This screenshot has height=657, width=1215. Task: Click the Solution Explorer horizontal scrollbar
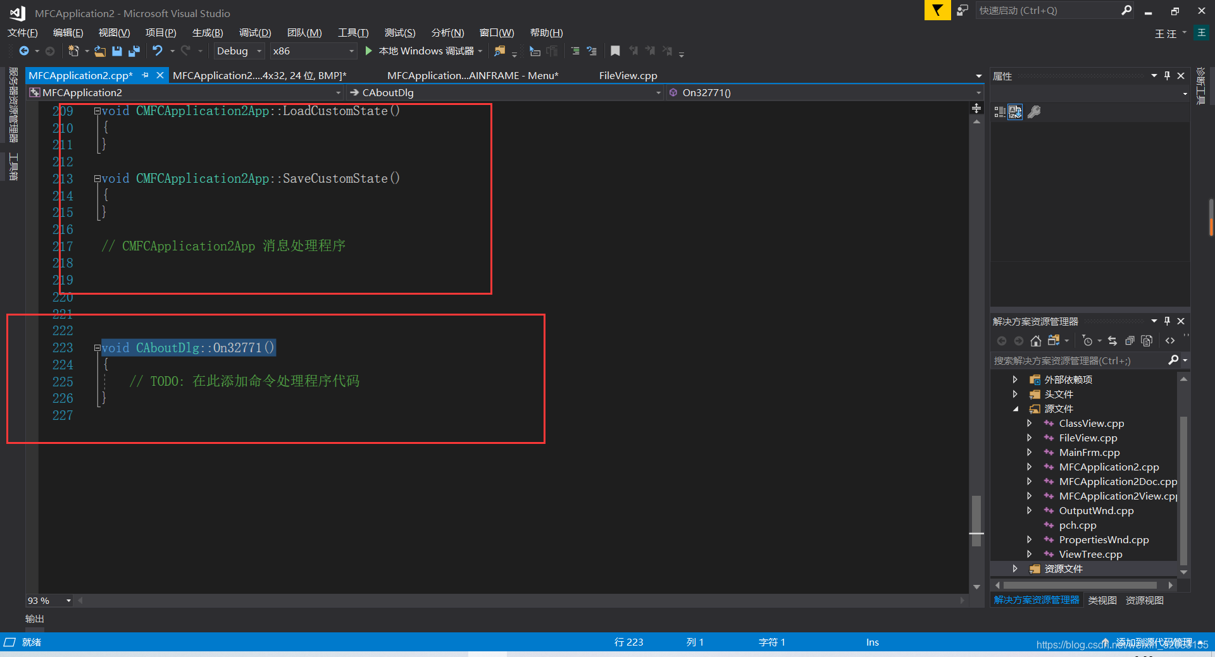point(1080,586)
